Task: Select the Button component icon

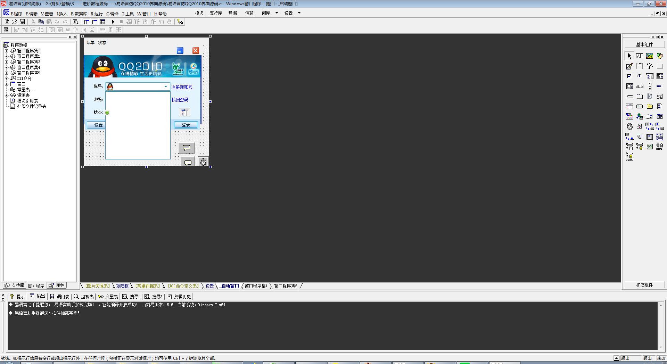Action: click(660, 66)
